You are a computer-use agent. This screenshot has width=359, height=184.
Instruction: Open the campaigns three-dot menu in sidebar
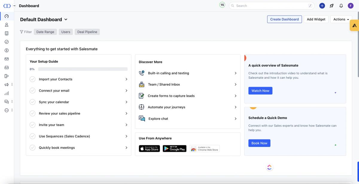12,85
